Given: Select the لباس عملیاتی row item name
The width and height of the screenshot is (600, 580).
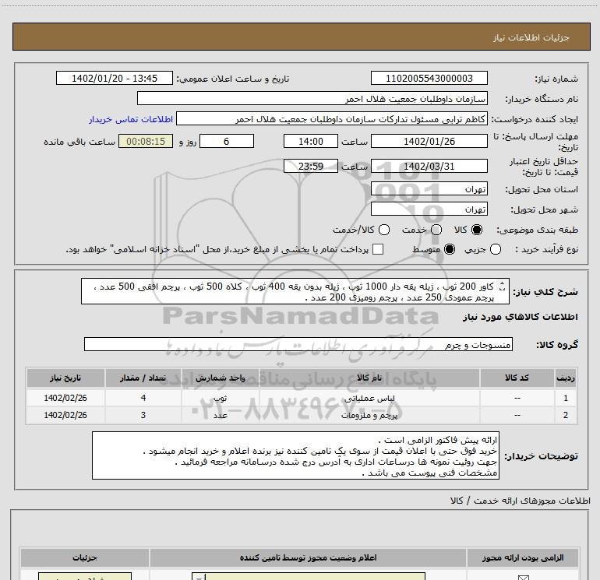Looking at the screenshot, I should click(x=369, y=398).
